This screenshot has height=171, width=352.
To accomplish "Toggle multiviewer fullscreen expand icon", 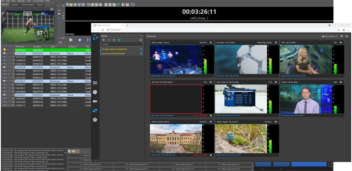I will pyautogui.click(x=346, y=36).
